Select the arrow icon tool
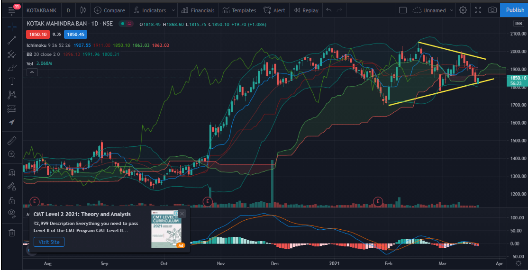This screenshot has width=528, height=270. [12, 122]
